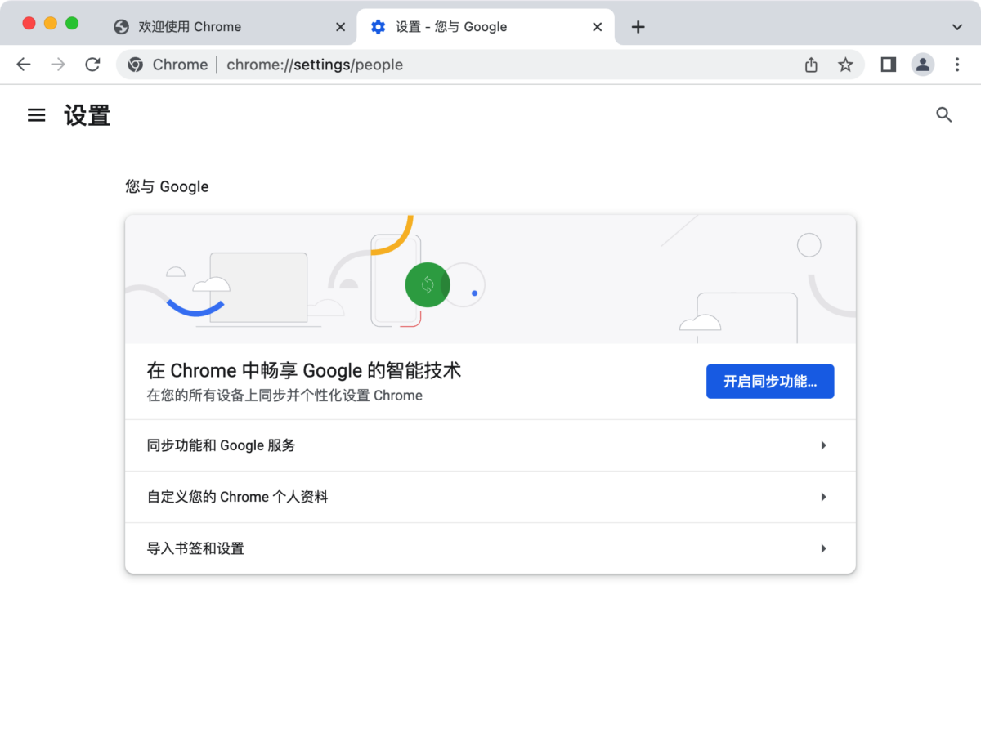Click the forward navigation arrow
Image resolution: width=981 pixels, height=751 pixels.
click(x=58, y=65)
